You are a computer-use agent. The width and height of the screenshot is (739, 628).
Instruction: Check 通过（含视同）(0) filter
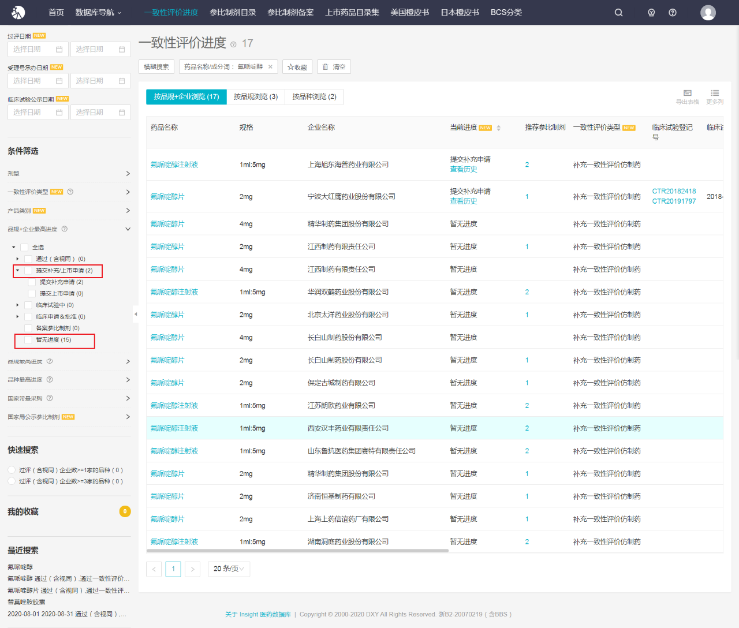(28, 259)
